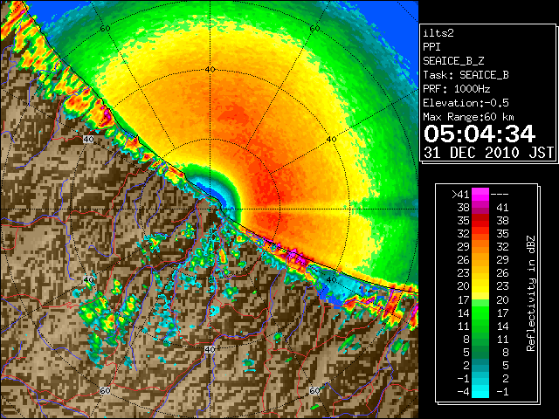This screenshot has width=559, height=419.
Task: Click the '-4' legend label
Action: (463, 392)
